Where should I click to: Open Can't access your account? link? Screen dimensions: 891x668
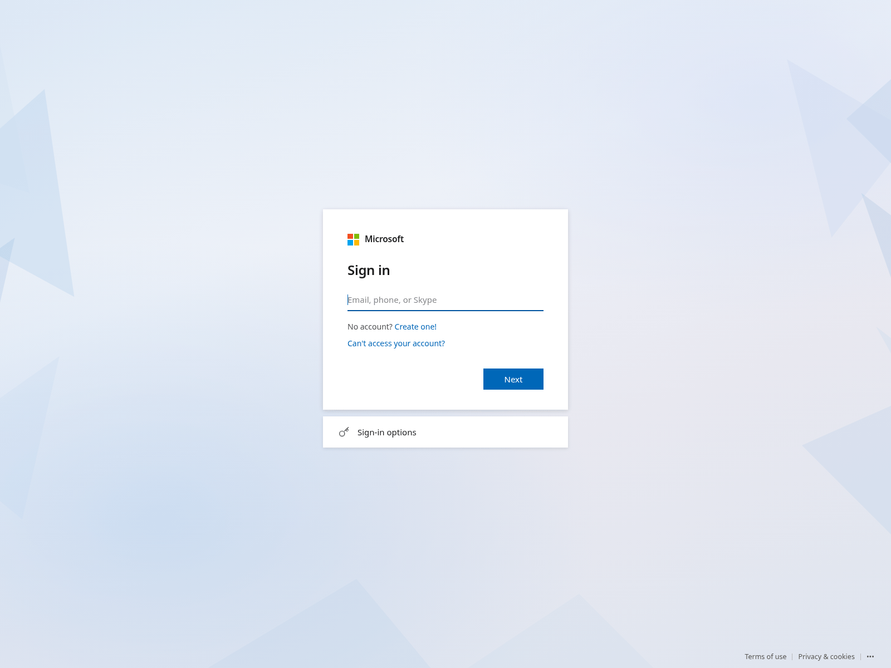click(x=396, y=343)
